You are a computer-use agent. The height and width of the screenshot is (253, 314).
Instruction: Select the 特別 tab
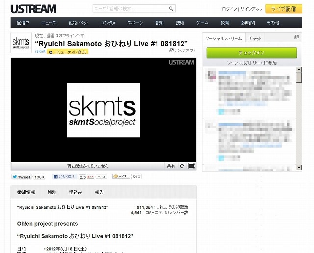click(x=52, y=192)
